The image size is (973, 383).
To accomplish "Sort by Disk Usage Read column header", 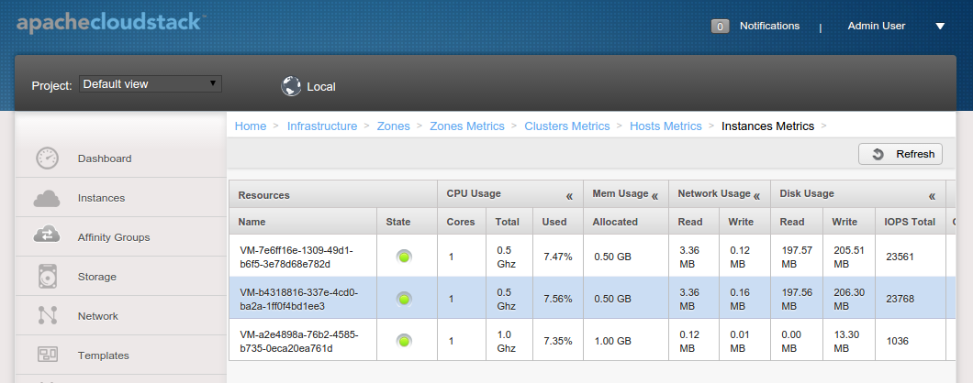I will tap(797, 221).
